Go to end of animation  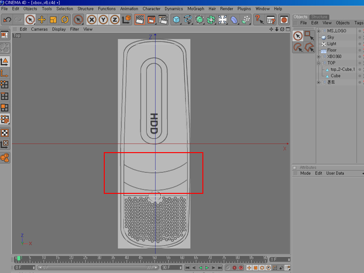(219, 268)
